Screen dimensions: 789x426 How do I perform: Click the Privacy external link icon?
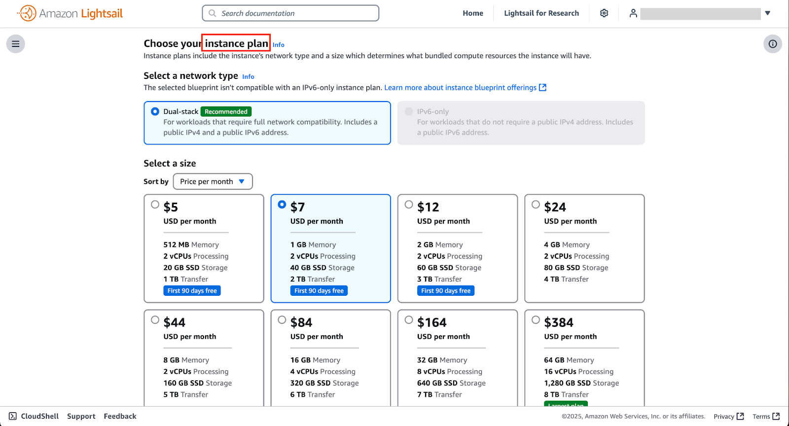(x=740, y=416)
